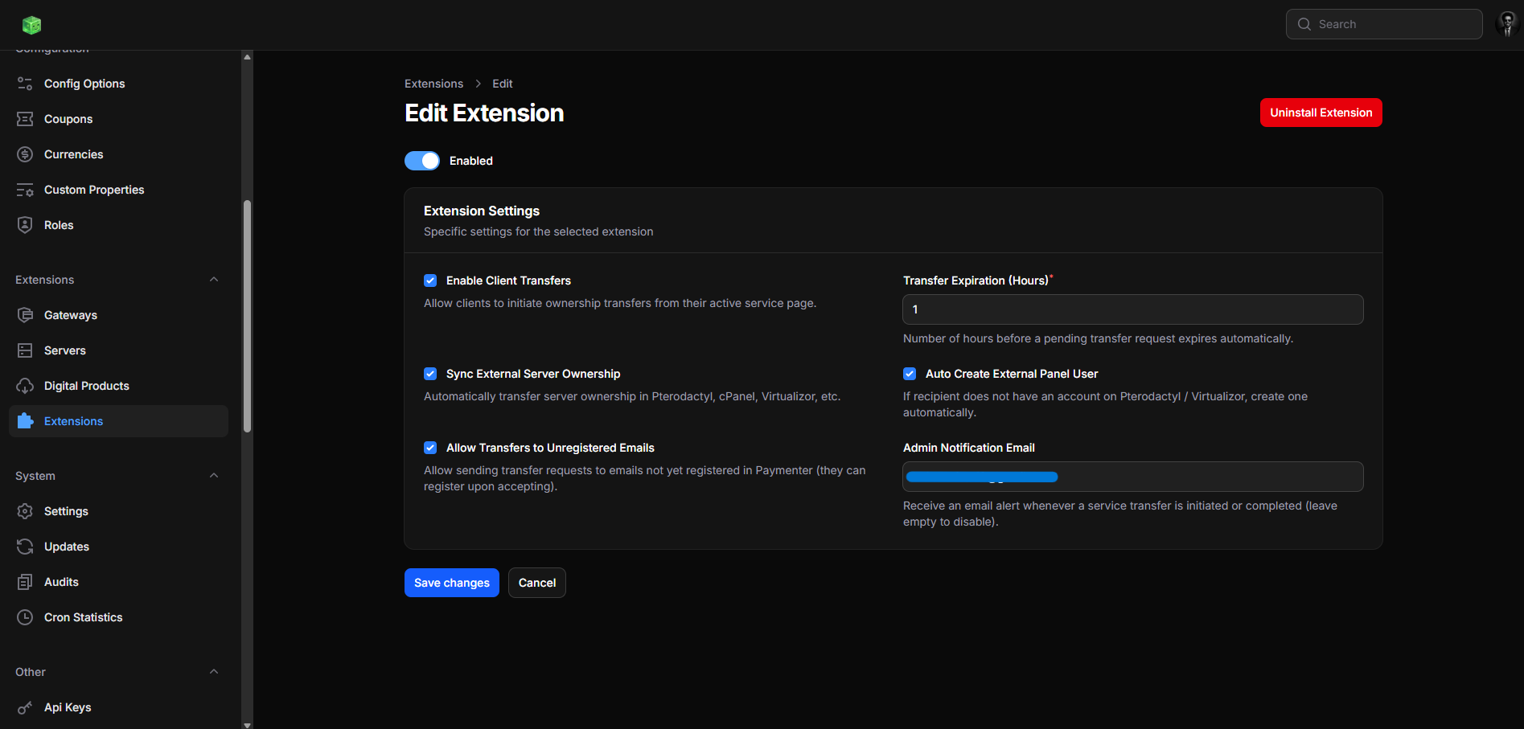Go to Cron Statistics page
Screen dimensions: 1524x729
click(x=118, y=617)
